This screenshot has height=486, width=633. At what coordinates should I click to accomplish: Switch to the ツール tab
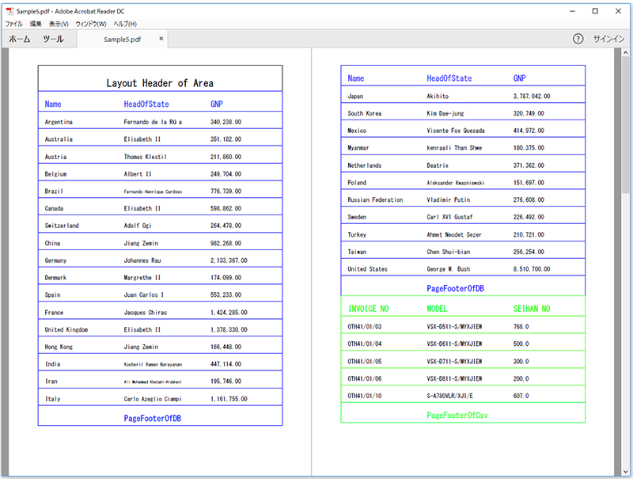[53, 40]
